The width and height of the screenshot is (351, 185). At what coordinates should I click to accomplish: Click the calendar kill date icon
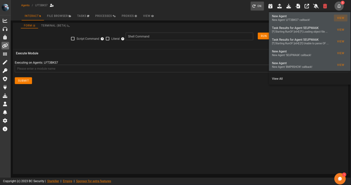(270, 6)
